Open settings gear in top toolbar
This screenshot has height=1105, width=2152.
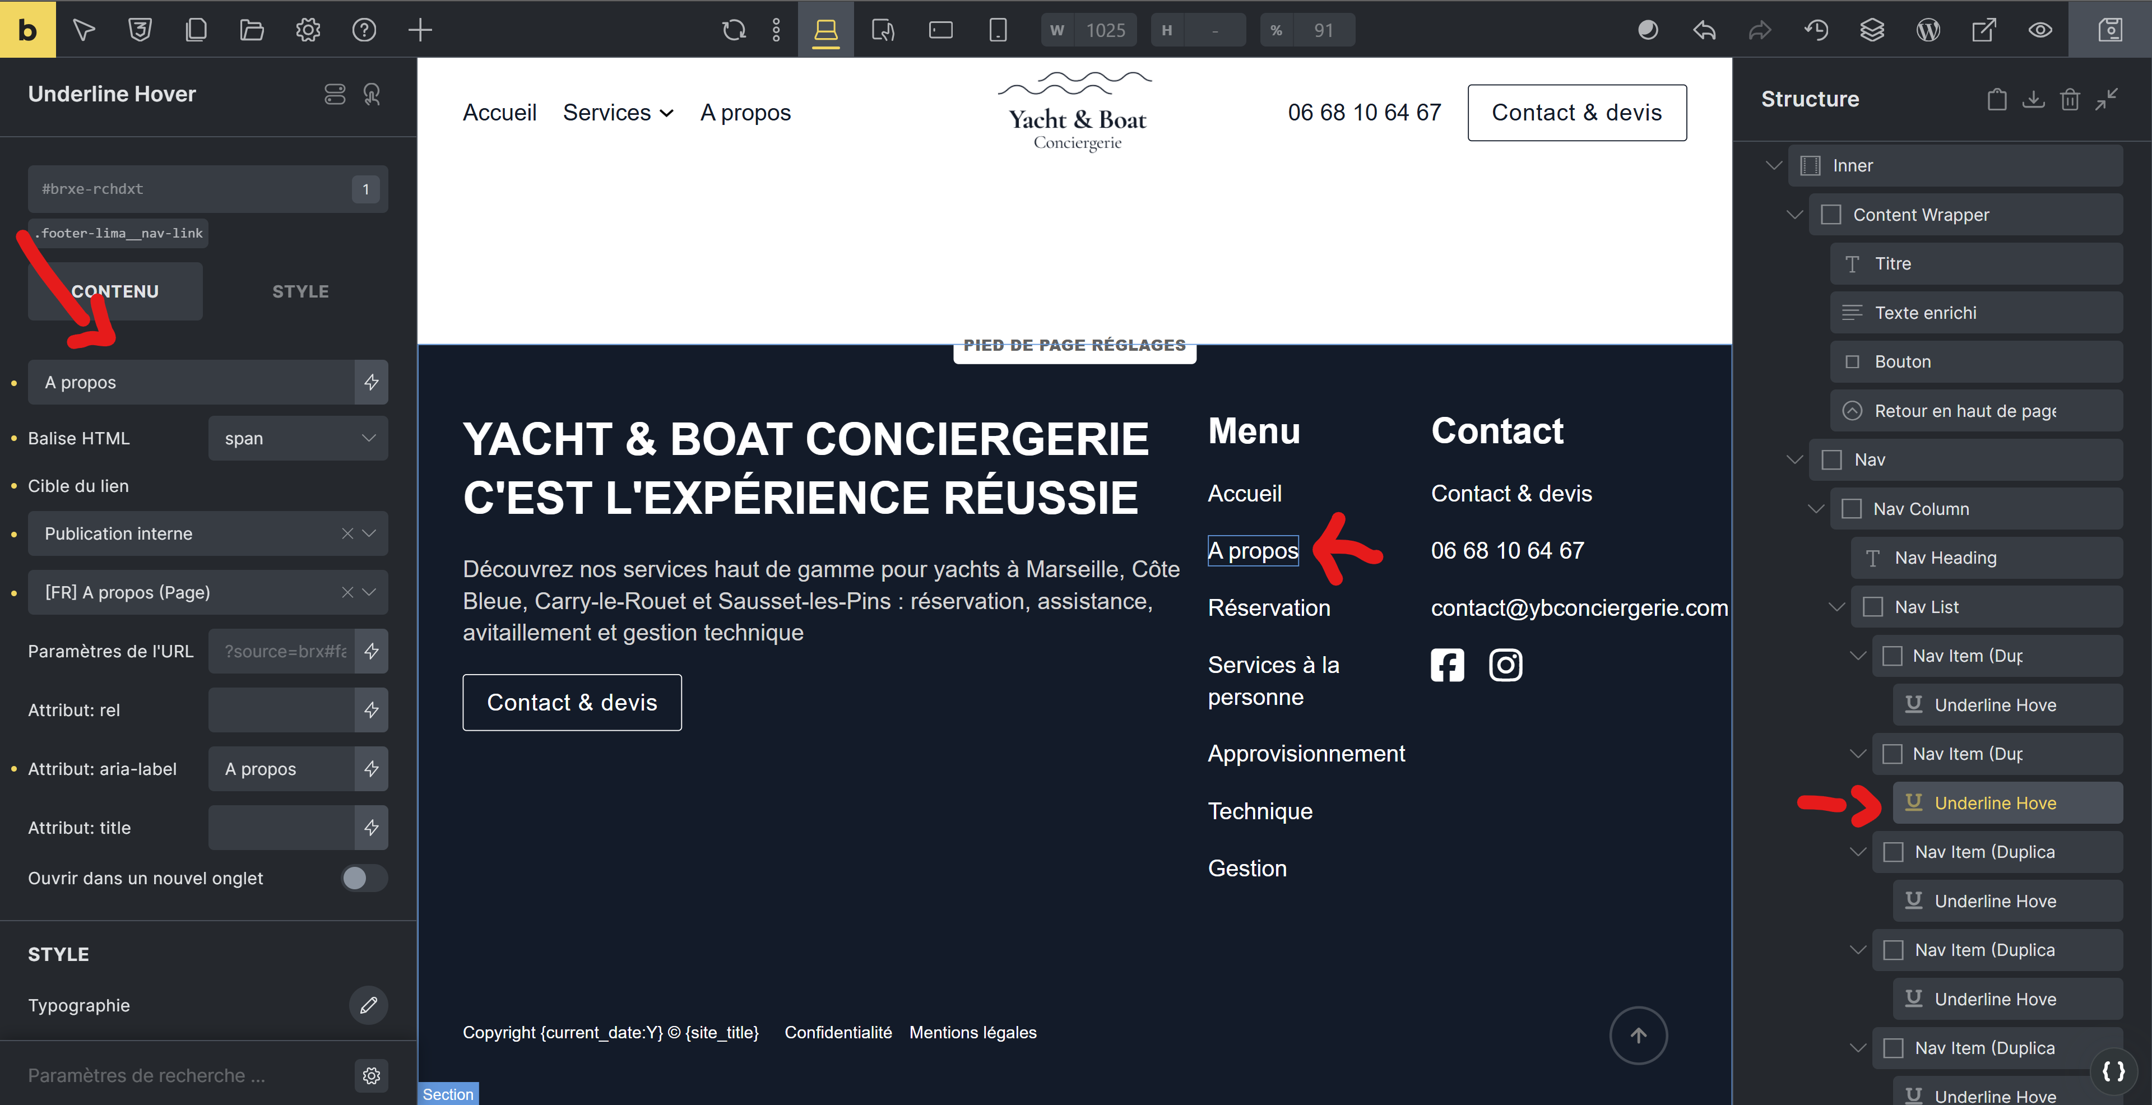pos(308,30)
